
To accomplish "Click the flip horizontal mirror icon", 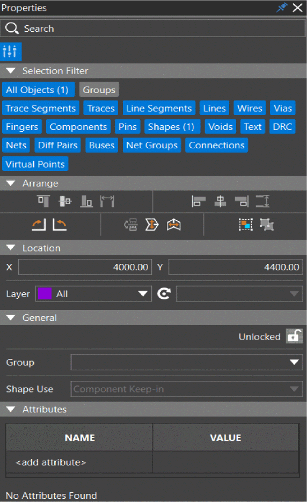I will 174,225.
